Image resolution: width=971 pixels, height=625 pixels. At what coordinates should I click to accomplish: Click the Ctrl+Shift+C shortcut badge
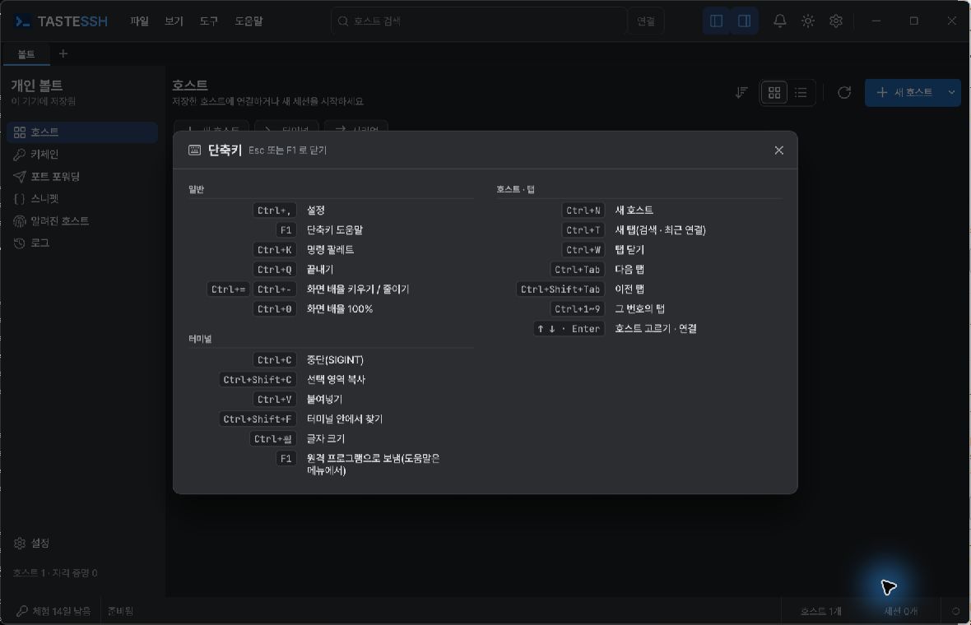[257, 380]
